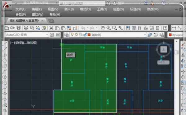Open the 工具(T) menu
Image resolution: width=186 pixels, height=115 pixels.
[x=102, y=9]
